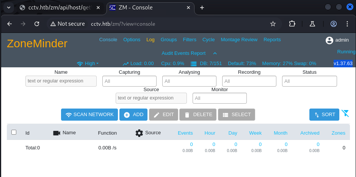The height and width of the screenshot is (177, 356).
Task: Switch to the cctv.htb API browser tab
Action: [x=60, y=8]
